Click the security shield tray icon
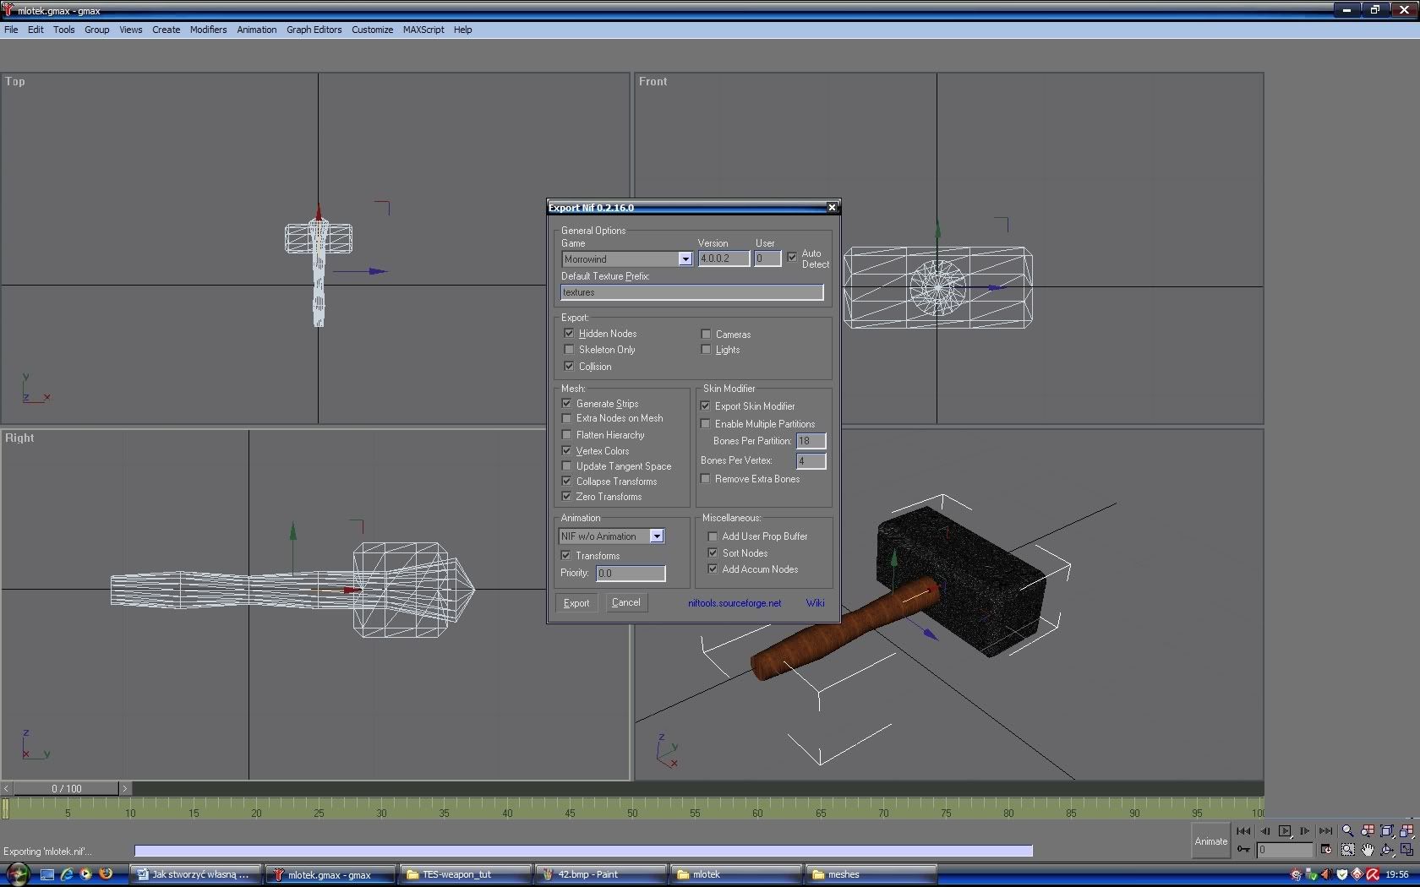This screenshot has width=1420, height=887. pyautogui.click(x=1341, y=874)
